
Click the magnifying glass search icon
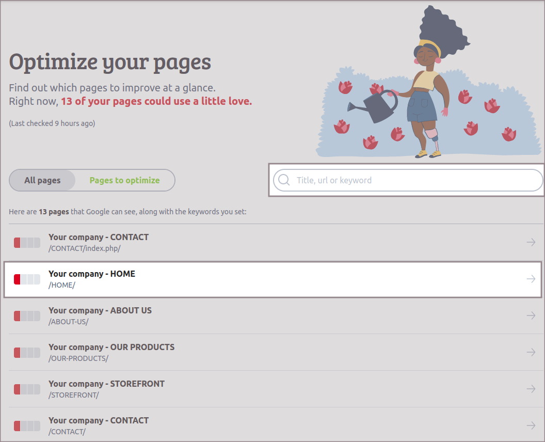click(x=284, y=180)
